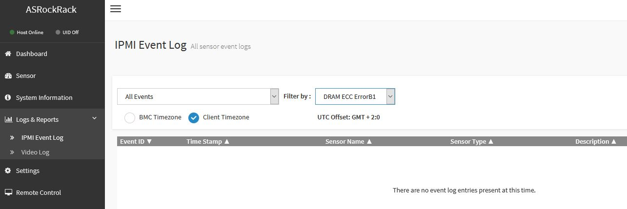
Task: Click the ASRockRack brand title
Action: click(x=51, y=10)
